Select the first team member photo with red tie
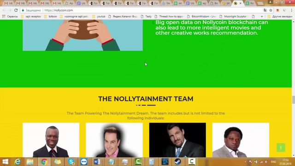Screen dimensions: 295x166 click(x=51, y=140)
